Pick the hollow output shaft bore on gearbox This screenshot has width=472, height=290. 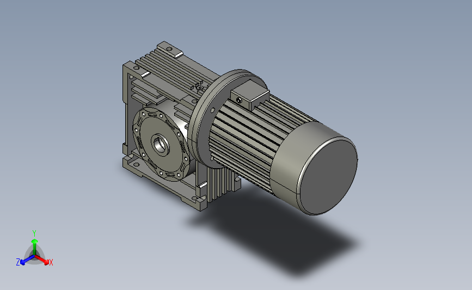[160, 145]
